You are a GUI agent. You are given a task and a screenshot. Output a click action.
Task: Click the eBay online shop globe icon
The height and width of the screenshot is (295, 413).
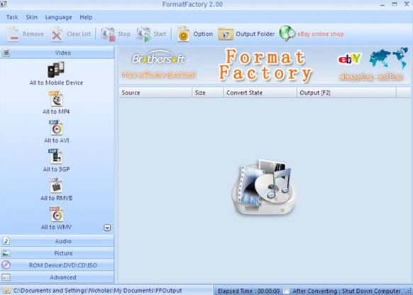(287, 33)
